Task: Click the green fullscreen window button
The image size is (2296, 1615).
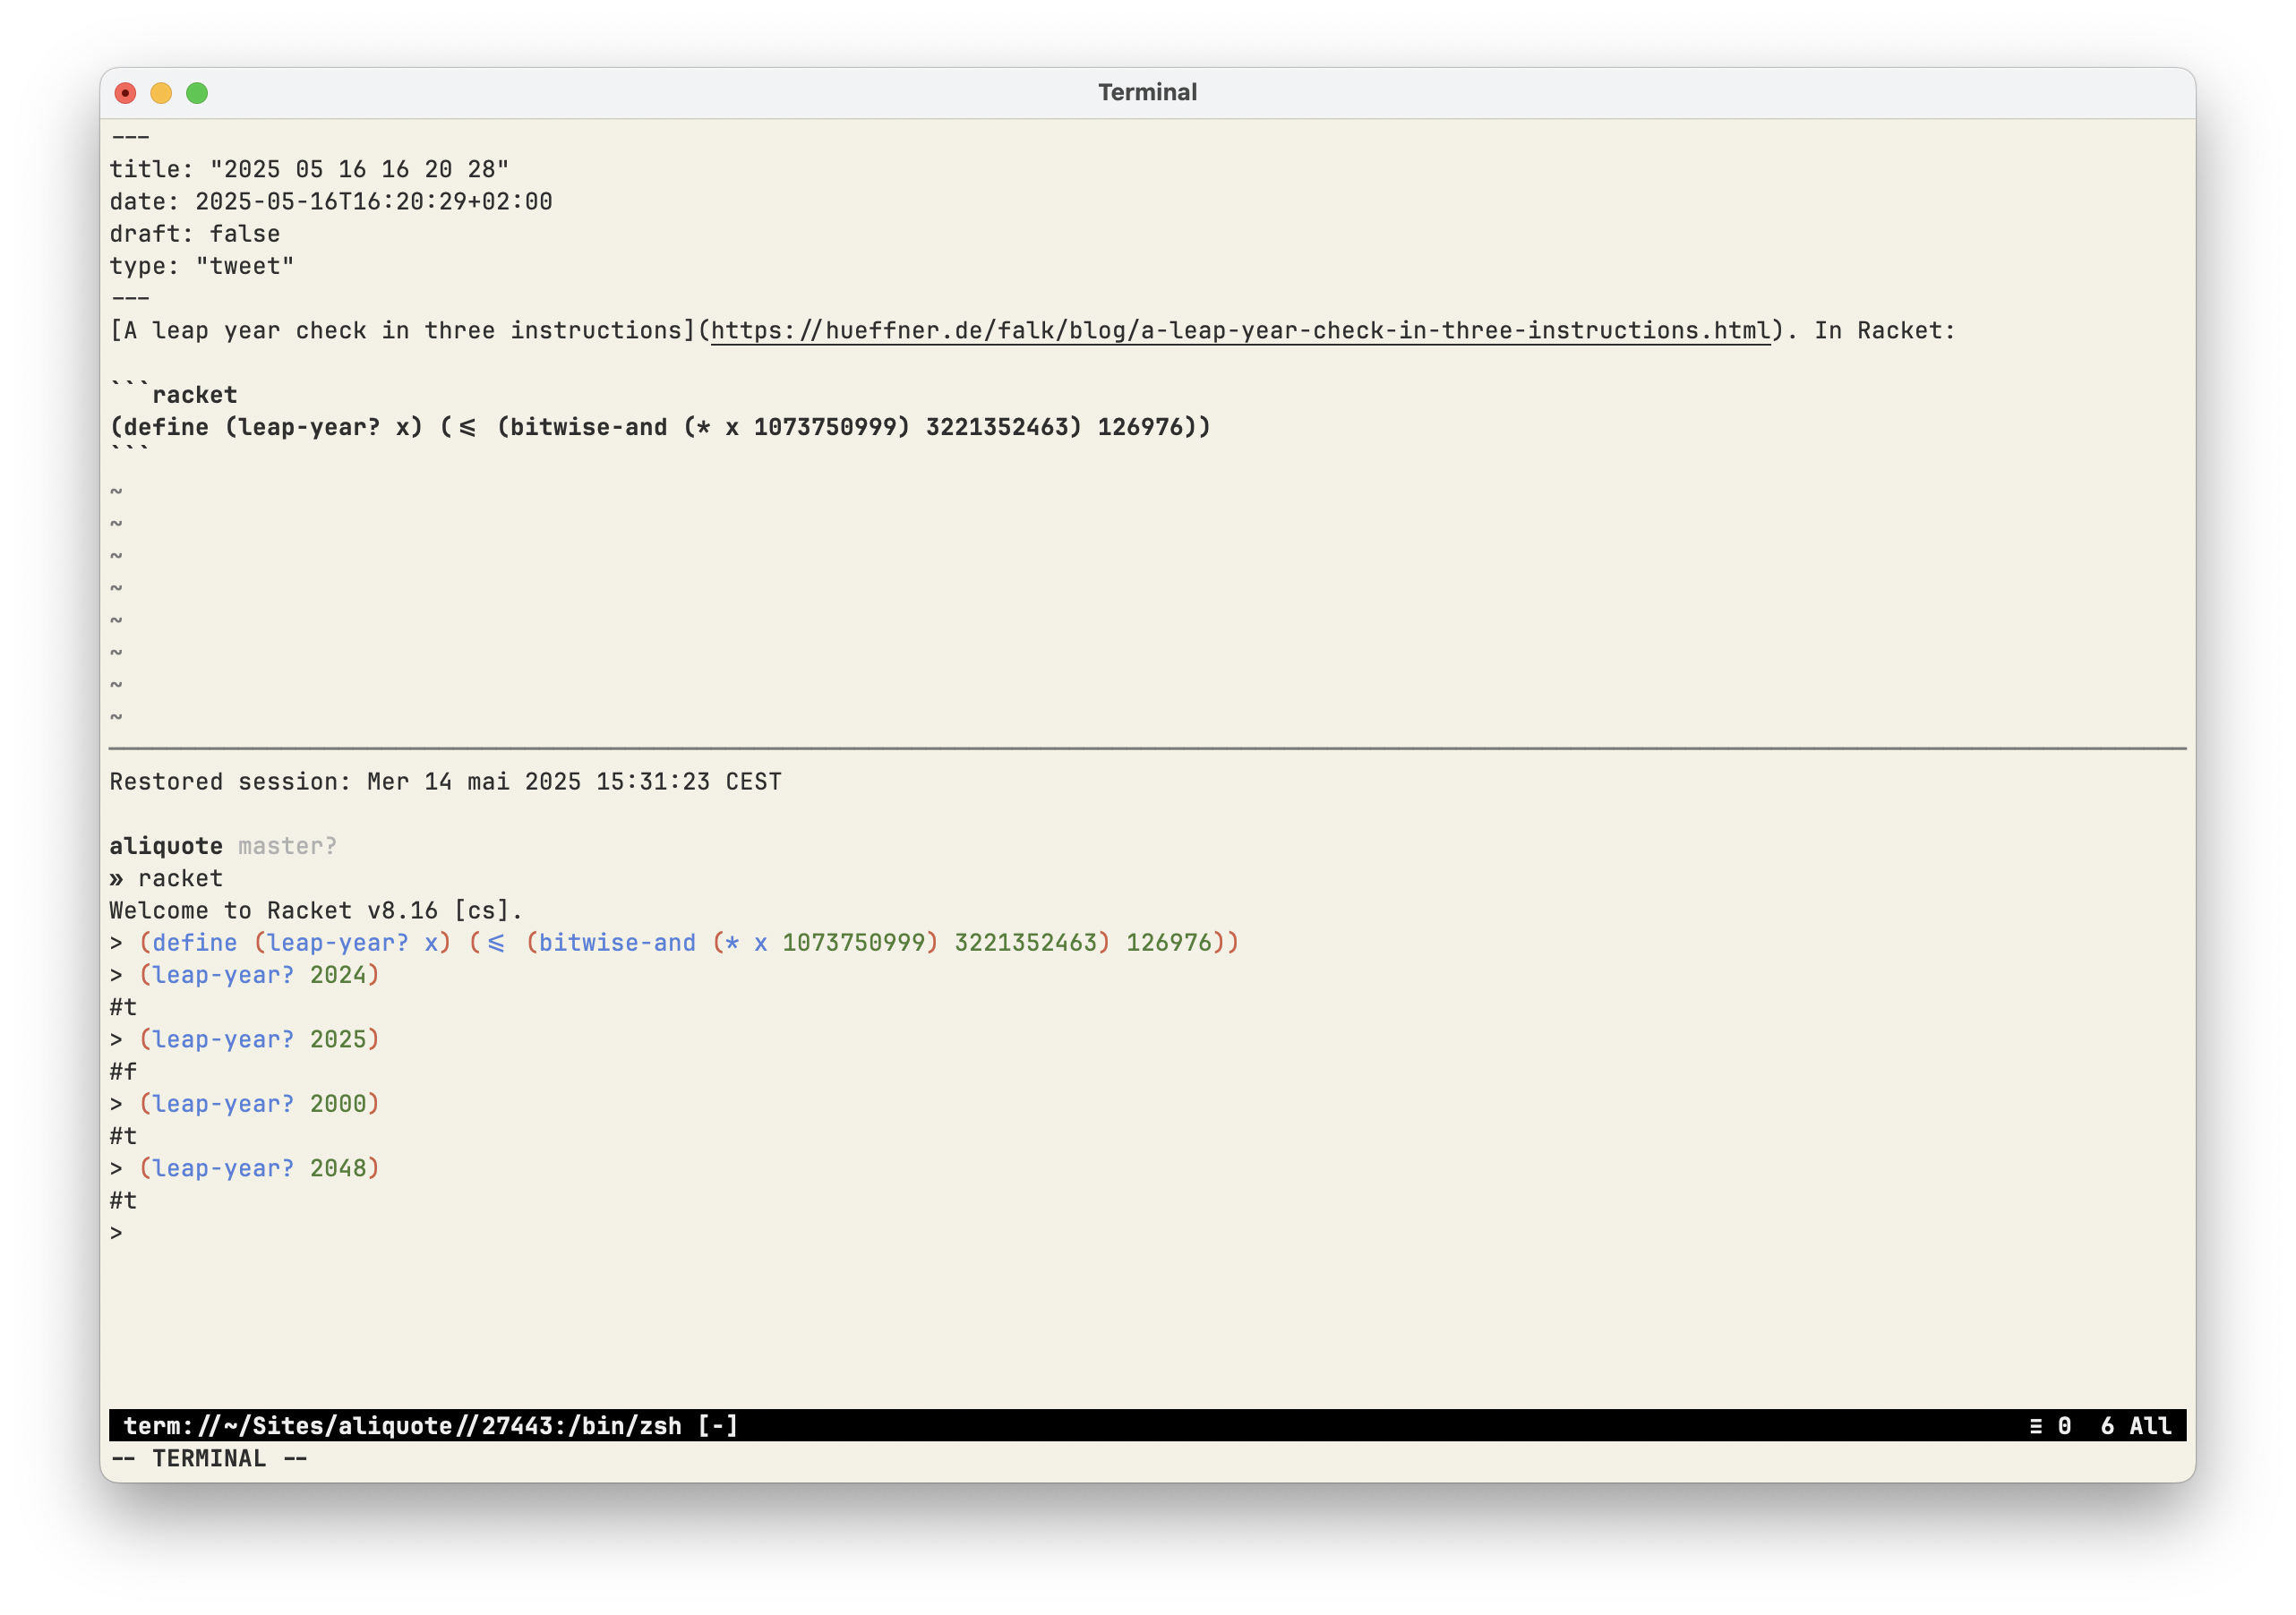Action: pyautogui.click(x=197, y=93)
